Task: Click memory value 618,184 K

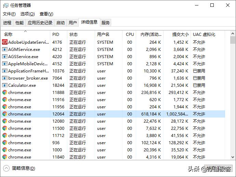Action: tap(151, 114)
